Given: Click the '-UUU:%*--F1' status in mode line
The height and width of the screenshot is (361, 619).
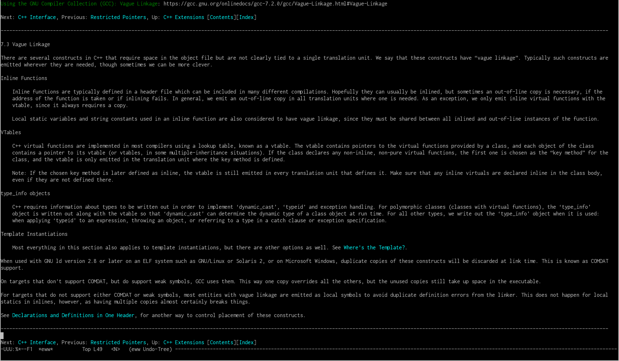Looking at the screenshot, I should 16,349.
